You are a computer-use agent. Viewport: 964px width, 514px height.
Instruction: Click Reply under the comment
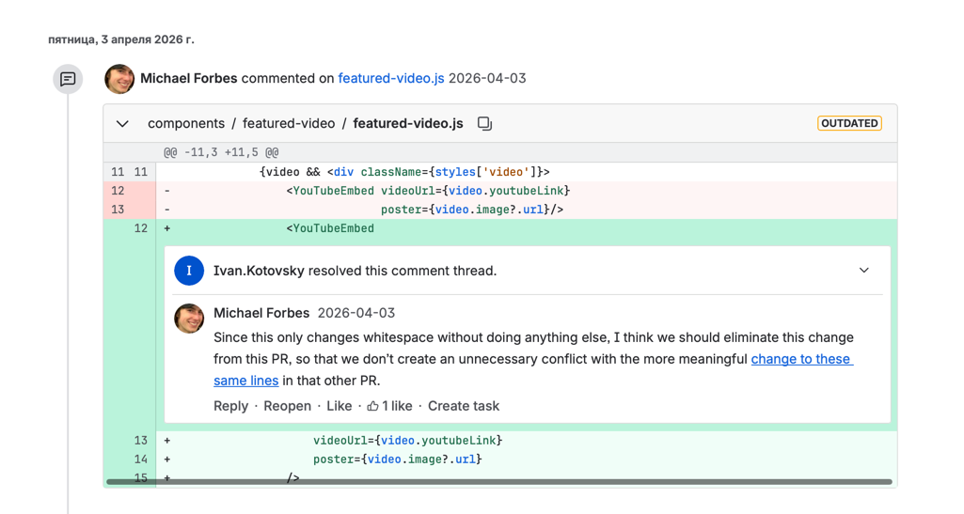(x=230, y=406)
